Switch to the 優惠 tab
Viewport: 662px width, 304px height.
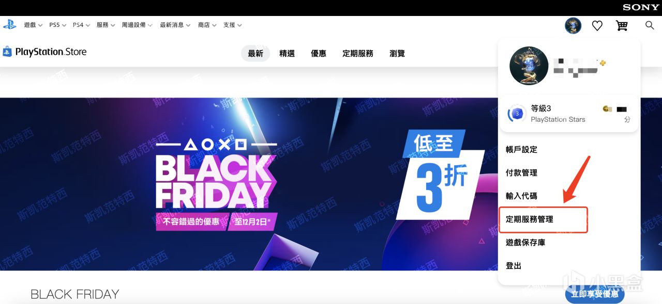click(x=319, y=53)
